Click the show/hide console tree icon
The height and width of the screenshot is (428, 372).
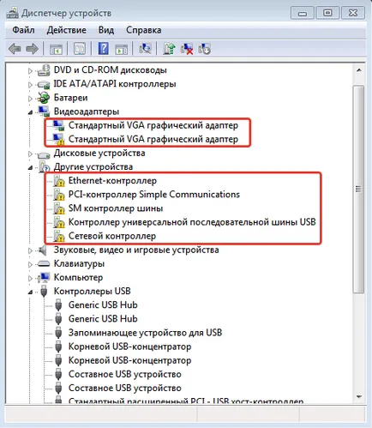coord(56,49)
